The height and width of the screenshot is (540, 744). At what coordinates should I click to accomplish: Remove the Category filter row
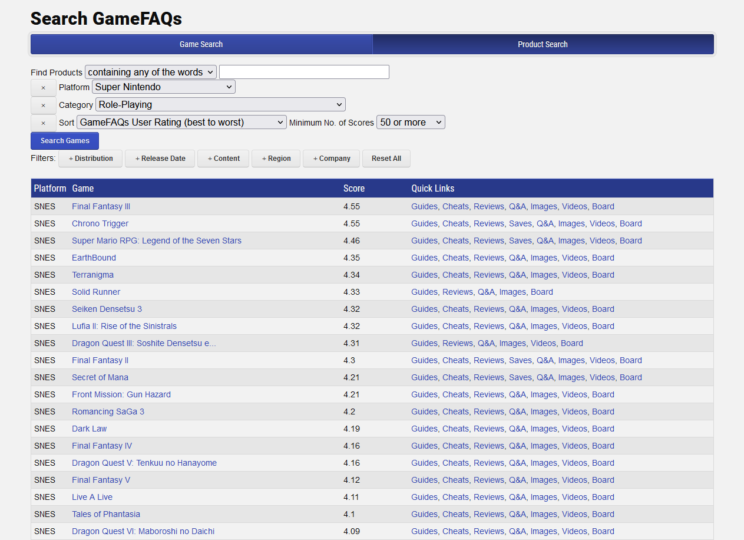click(43, 106)
